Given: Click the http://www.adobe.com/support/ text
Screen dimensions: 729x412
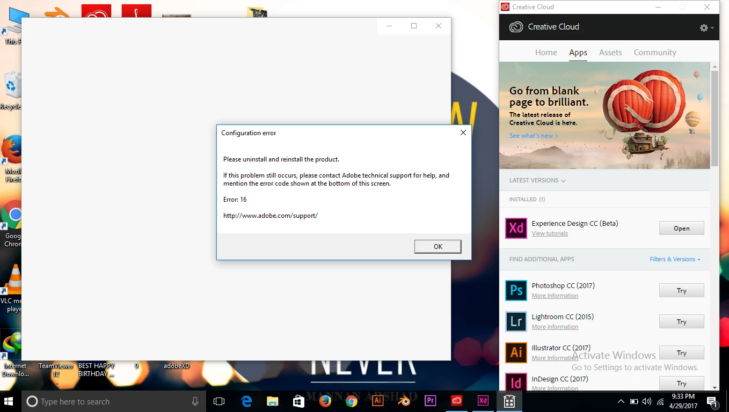Looking at the screenshot, I should click(x=271, y=216).
